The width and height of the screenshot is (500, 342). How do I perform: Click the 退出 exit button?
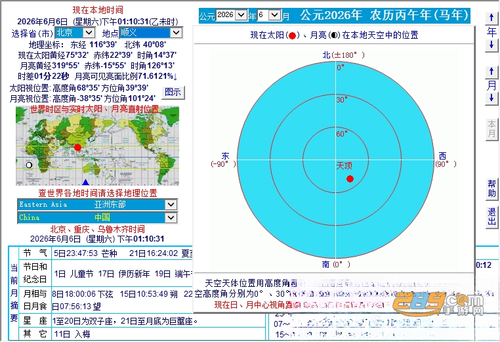[491, 217]
